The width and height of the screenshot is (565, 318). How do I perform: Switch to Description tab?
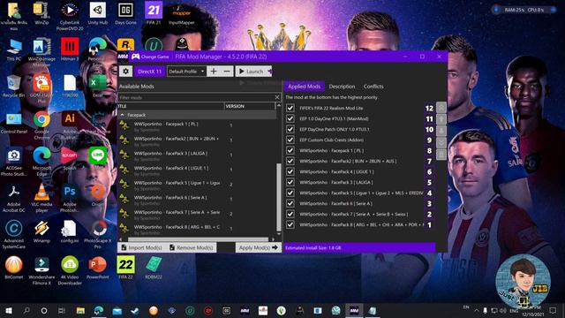[342, 87]
